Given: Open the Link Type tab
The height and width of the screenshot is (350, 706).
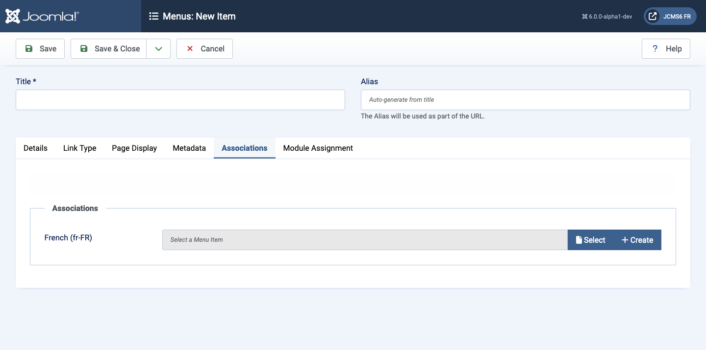Looking at the screenshot, I should tap(80, 148).
